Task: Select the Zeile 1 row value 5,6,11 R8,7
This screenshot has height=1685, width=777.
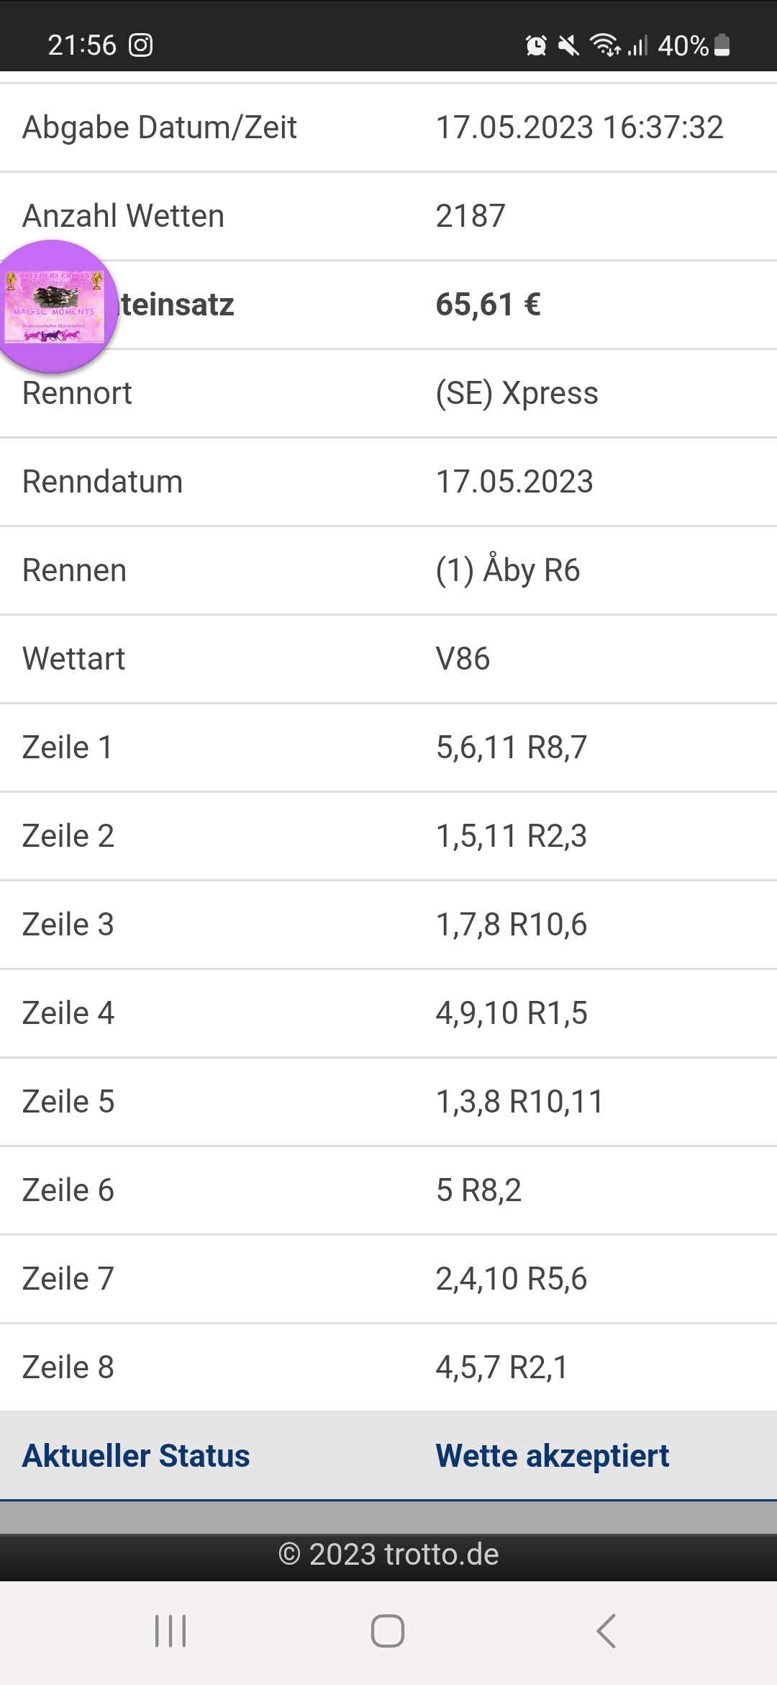Action: pyautogui.click(x=512, y=747)
